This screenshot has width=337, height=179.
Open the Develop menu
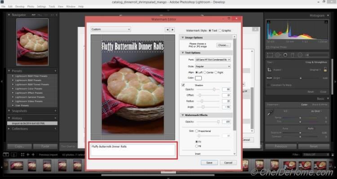[x=20, y=7]
